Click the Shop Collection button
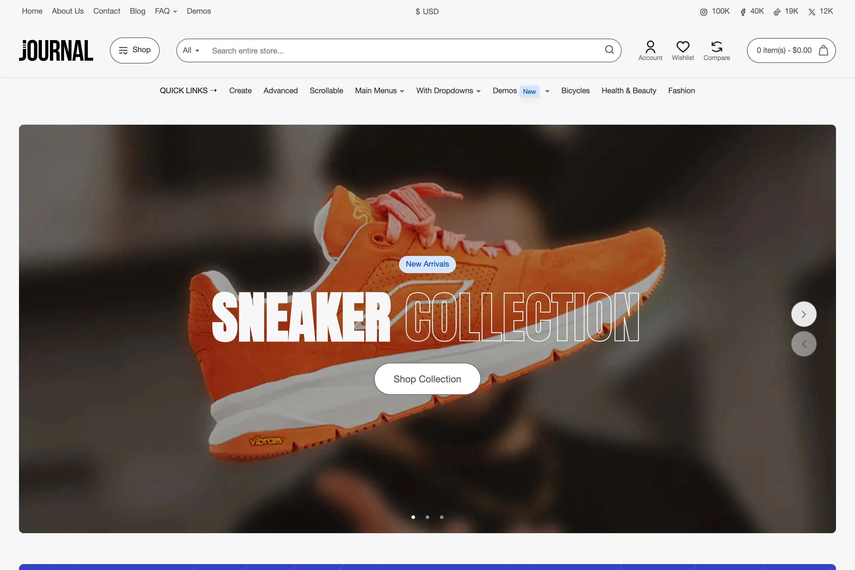 427,379
